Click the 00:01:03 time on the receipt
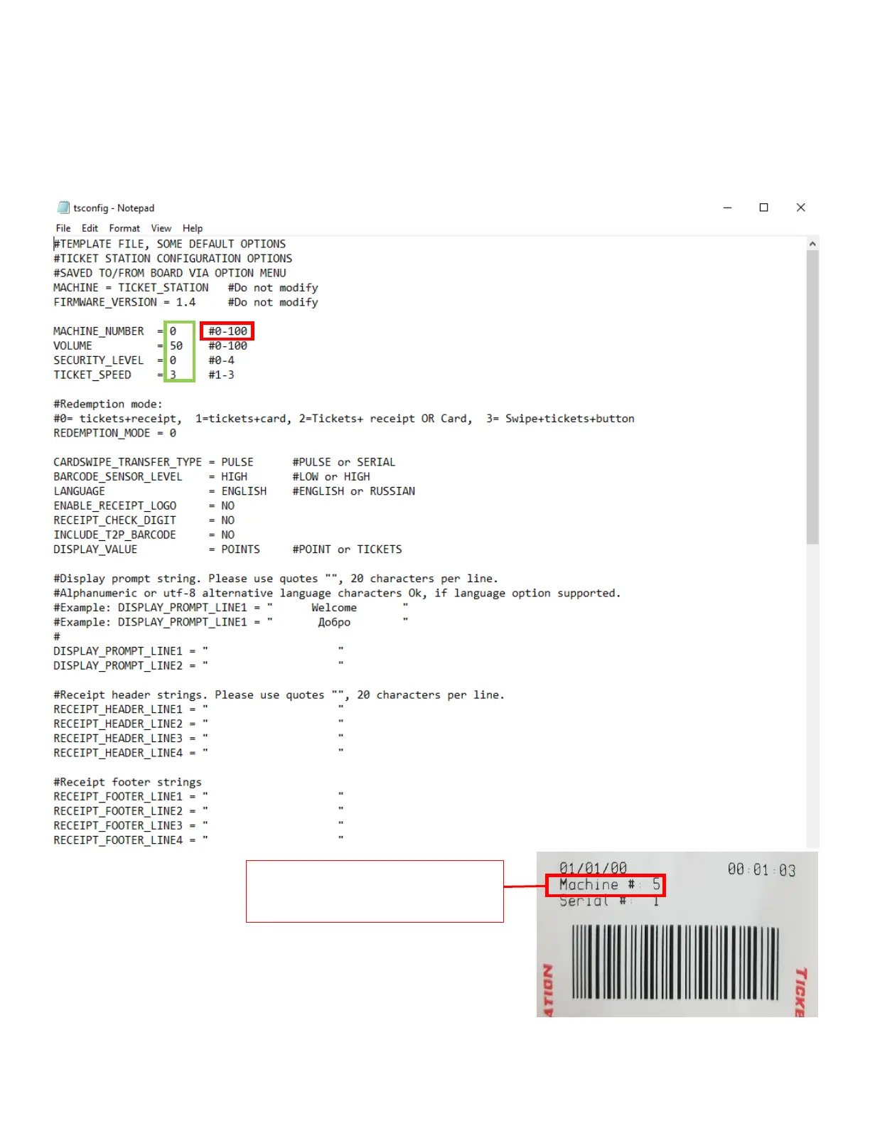The height and width of the screenshot is (1126, 870). [x=761, y=870]
